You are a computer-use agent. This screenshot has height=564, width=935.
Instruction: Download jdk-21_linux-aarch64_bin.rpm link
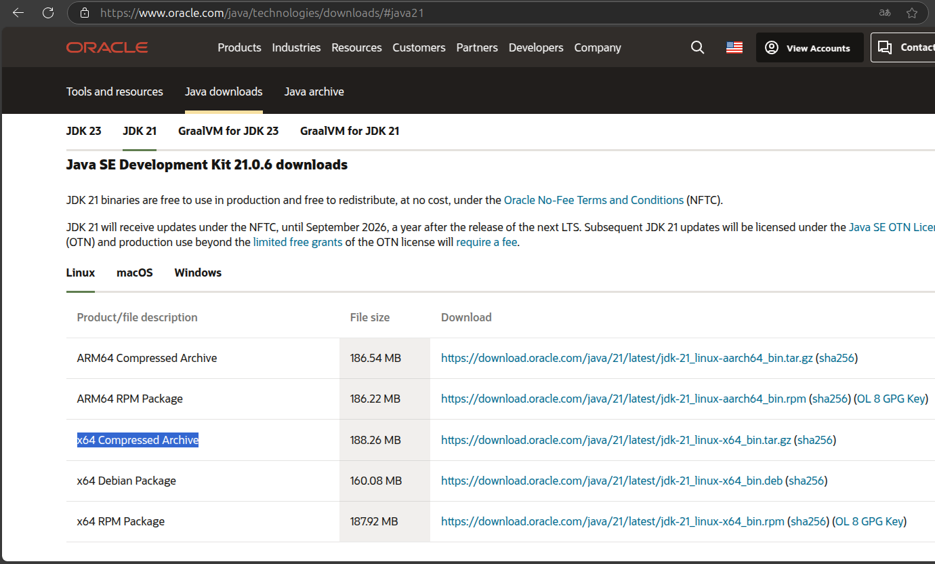pos(623,399)
